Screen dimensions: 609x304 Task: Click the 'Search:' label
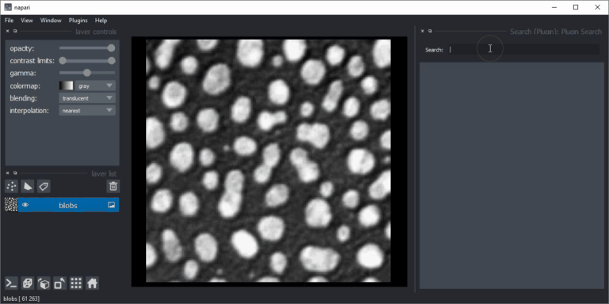(x=434, y=50)
